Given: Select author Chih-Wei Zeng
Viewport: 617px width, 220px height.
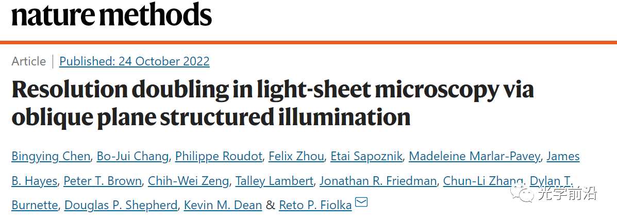Looking at the screenshot, I should [188, 181].
